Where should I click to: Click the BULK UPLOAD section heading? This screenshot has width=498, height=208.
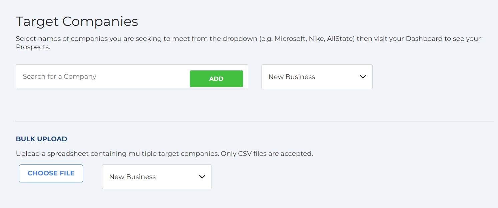click(41, 139)
